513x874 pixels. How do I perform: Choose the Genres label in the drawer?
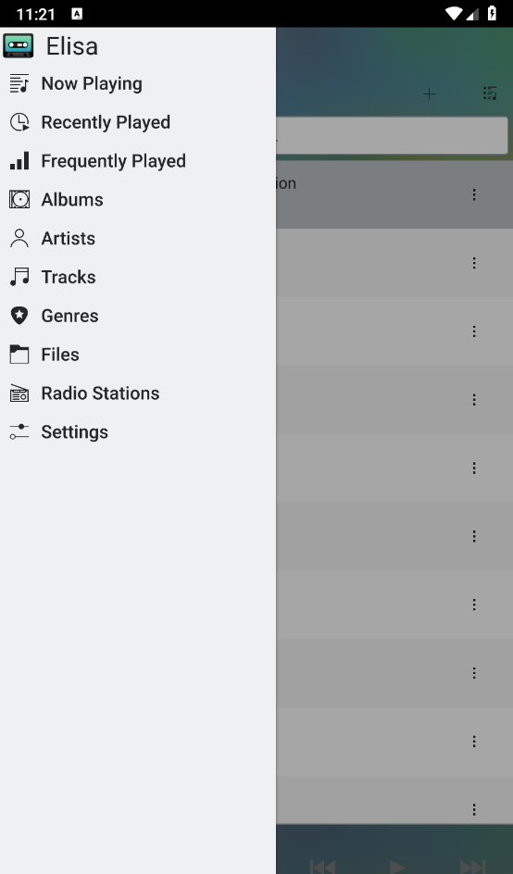tap(69, 316)
